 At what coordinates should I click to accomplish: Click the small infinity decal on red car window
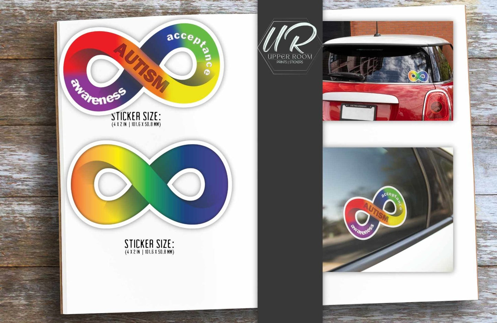(418, 76)
